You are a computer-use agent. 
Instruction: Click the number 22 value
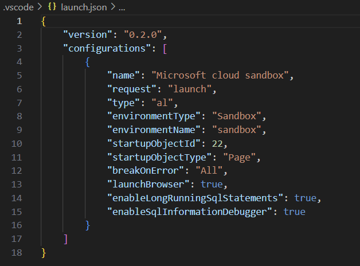pos(217,144)
